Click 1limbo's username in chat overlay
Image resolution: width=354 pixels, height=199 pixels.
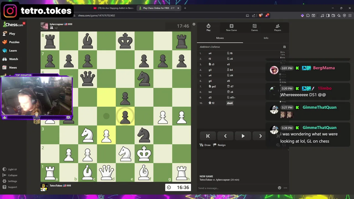click(x=324, y=88)
